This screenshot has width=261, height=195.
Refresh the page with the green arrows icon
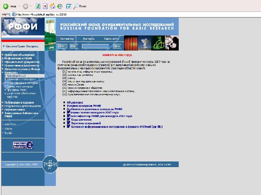pos(38,6)
